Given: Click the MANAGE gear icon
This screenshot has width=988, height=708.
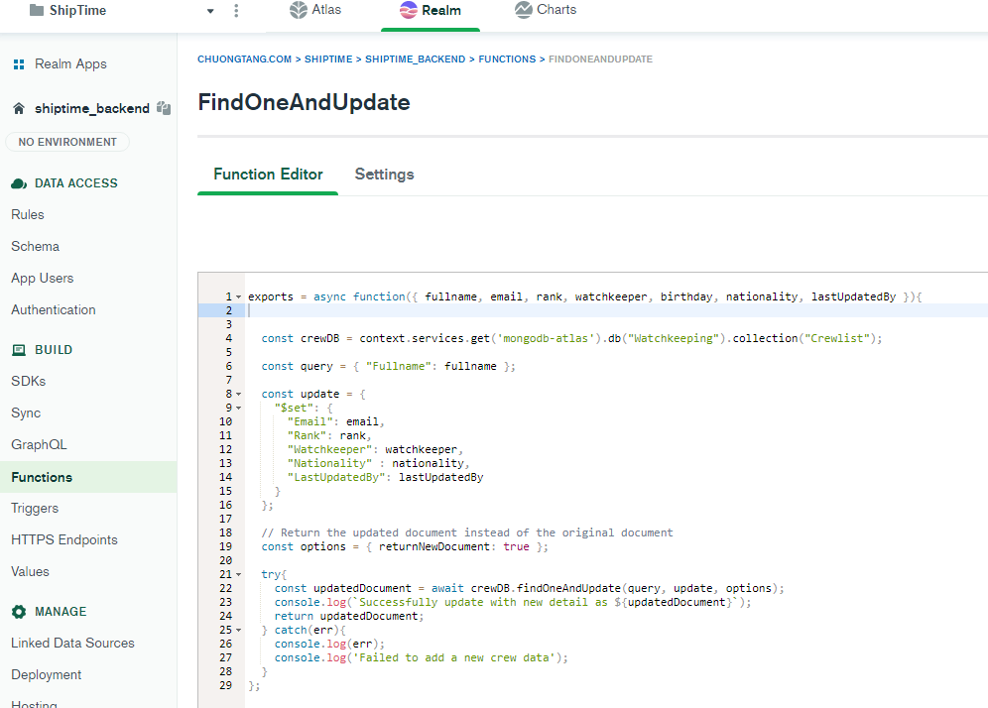Looking at the screenshot, I should [x=19, y=611].
